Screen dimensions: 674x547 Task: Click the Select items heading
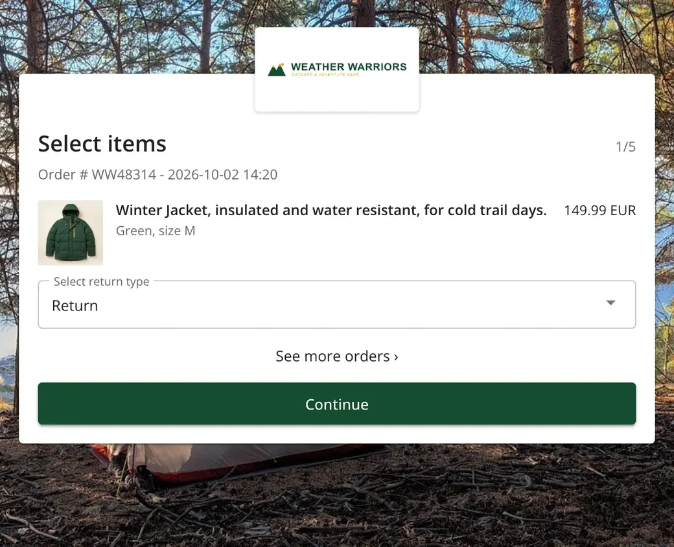[x=102, y=144]
